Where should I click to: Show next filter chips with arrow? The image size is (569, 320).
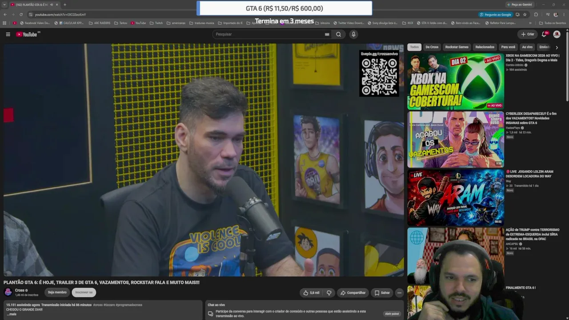[x=557, y=47]
